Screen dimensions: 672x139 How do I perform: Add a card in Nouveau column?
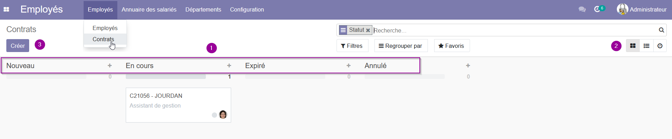click(x=110, y=66)
